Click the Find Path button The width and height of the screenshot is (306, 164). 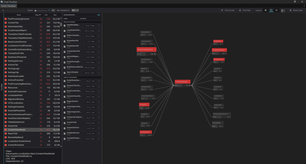tap(245, 10)
